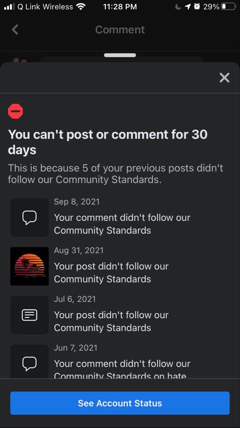
Task: Open the Sep 8, 2021 comment bubble icon
Action: 29,217
